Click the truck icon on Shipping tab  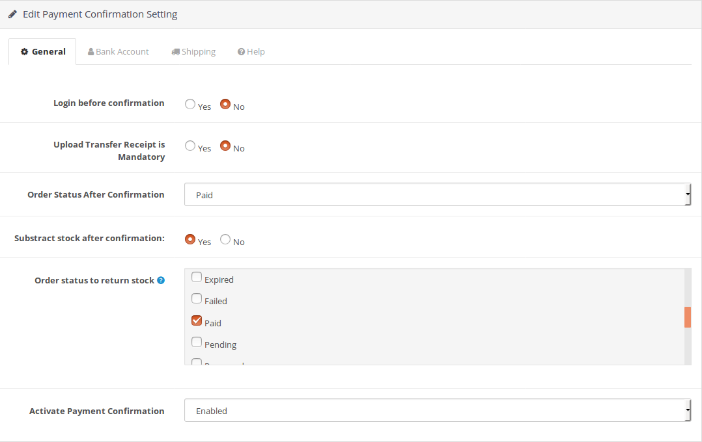click(x=176, y=52)
